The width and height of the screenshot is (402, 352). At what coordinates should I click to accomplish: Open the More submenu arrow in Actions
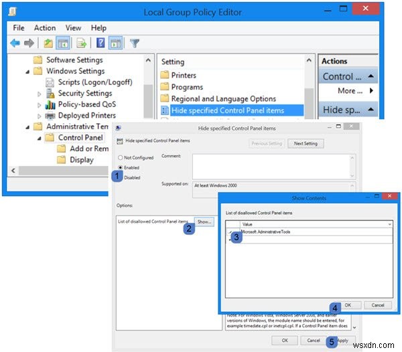click(371, 90)
